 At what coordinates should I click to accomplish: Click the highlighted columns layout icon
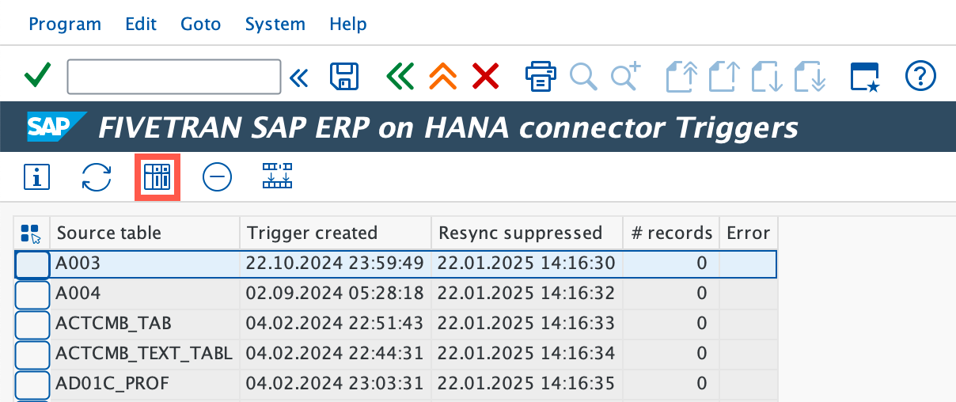pos(157,177)
